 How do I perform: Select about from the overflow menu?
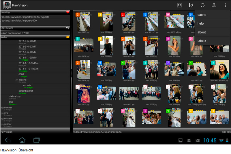click(212, 32)
